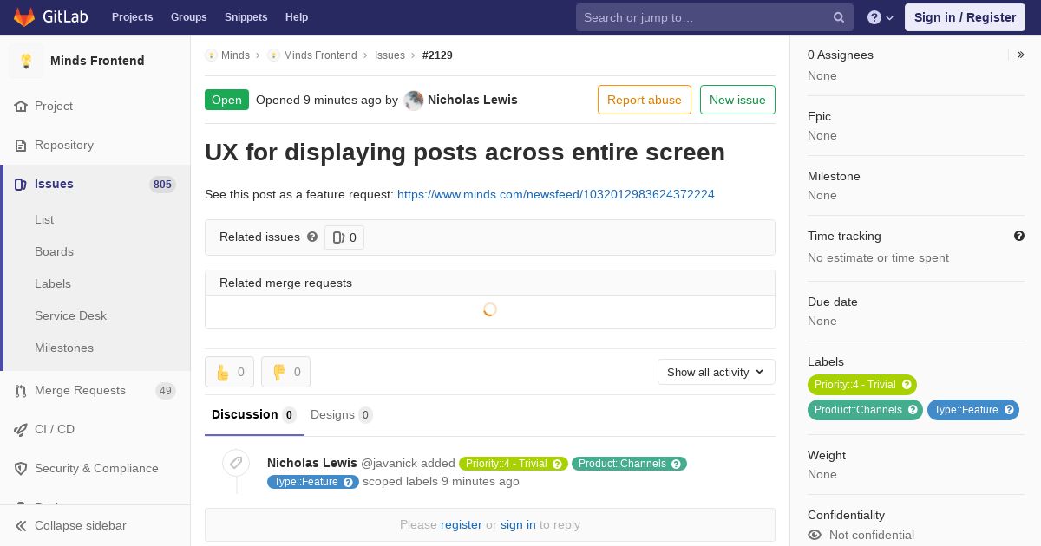The image size is (1041, 546).
Task: Click the Repository file icon
Action: tap(21, 145)
